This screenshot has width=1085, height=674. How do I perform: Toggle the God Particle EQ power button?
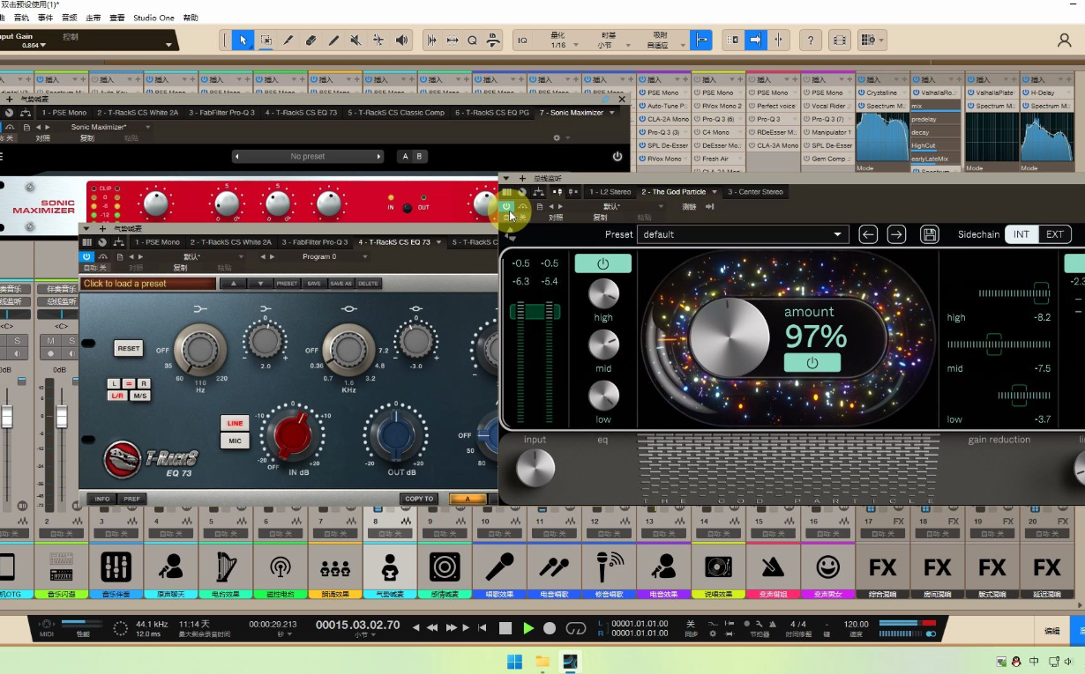click(603, 263)
